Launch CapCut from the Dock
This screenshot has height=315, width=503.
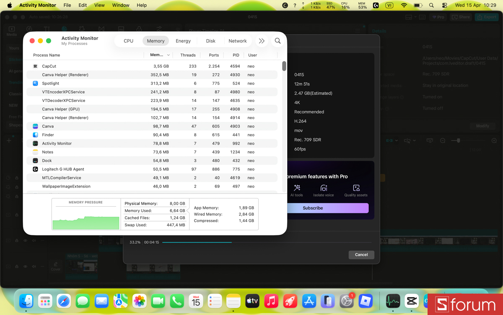point(411,301)
